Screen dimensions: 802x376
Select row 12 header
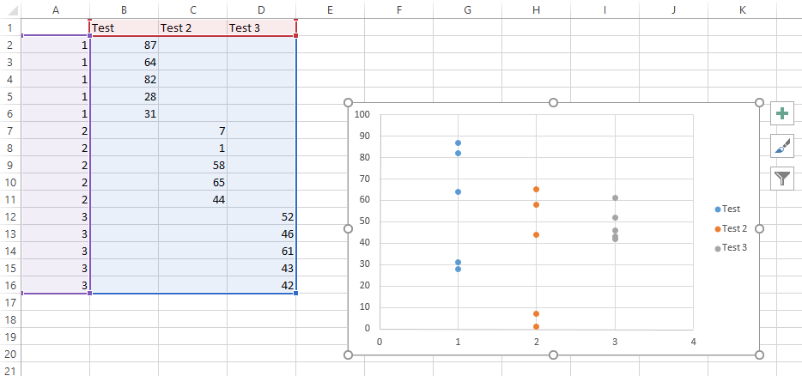point(11,217)
